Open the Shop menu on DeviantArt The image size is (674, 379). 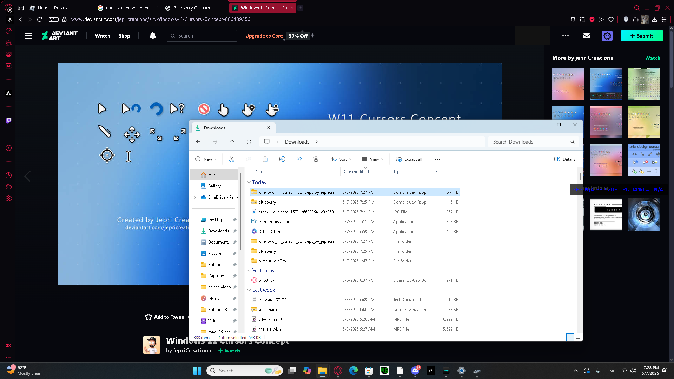124,36
